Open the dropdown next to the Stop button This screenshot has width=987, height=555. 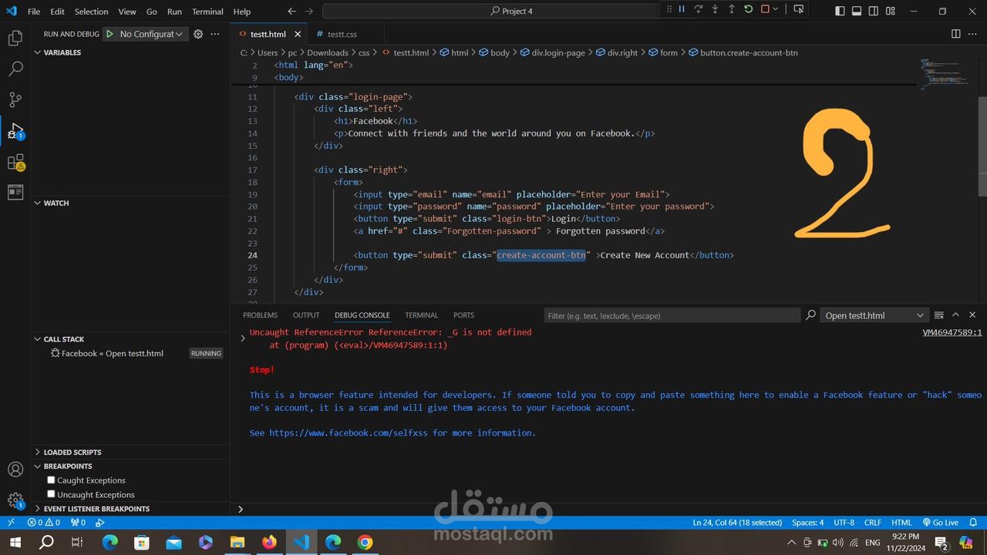(776, 9)
